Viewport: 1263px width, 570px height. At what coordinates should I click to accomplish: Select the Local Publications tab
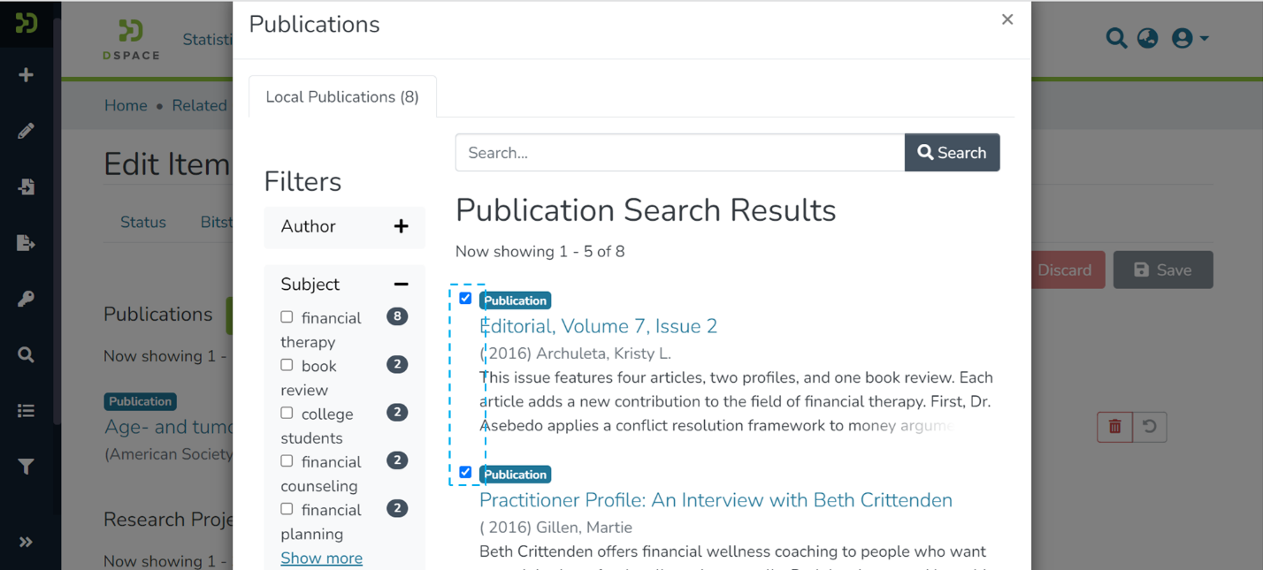[x=342, y=97]
